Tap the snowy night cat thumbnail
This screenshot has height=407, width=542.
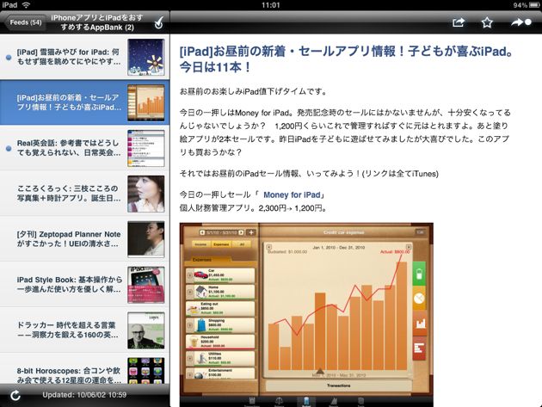(146, 57)
